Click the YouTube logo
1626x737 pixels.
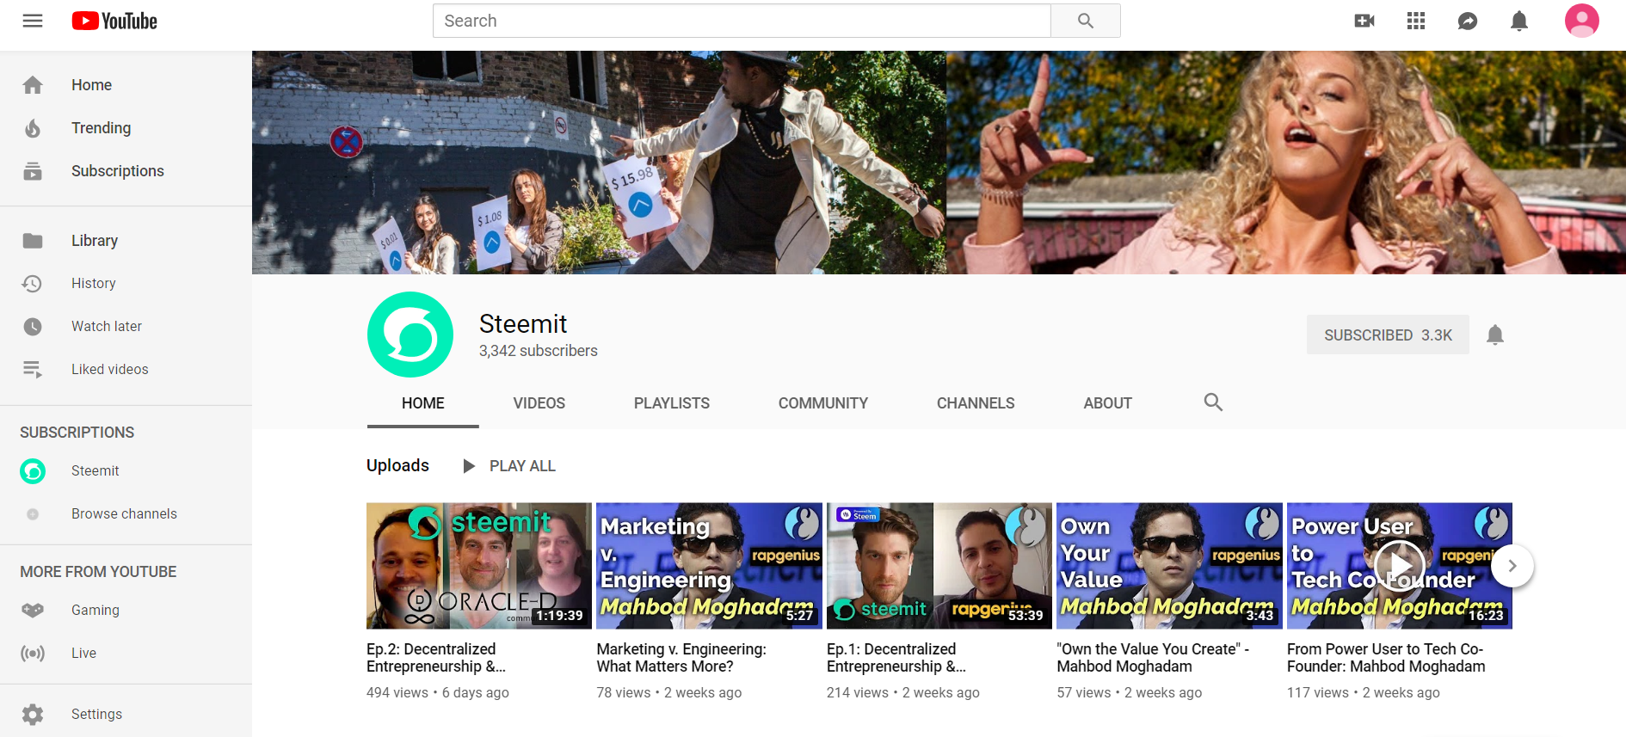click(114, 21)
